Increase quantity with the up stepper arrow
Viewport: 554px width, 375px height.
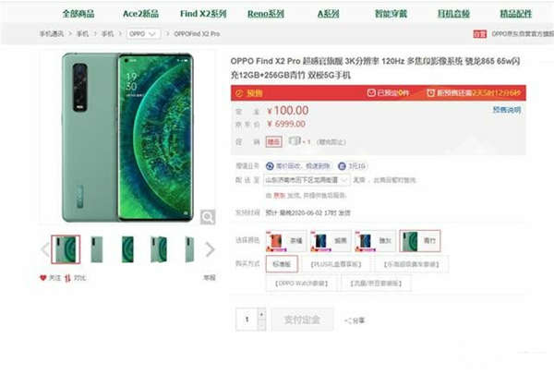[261, 313]
